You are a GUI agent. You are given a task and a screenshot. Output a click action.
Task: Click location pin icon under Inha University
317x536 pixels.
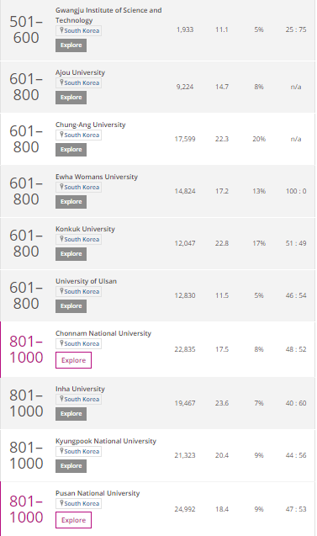[61, 399]
